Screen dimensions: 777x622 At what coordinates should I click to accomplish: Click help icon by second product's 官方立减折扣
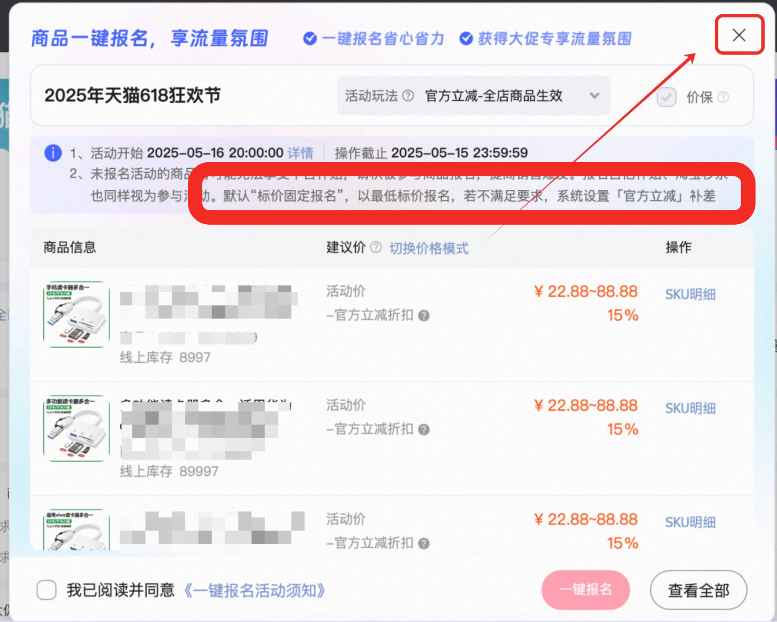click(423, 430)
